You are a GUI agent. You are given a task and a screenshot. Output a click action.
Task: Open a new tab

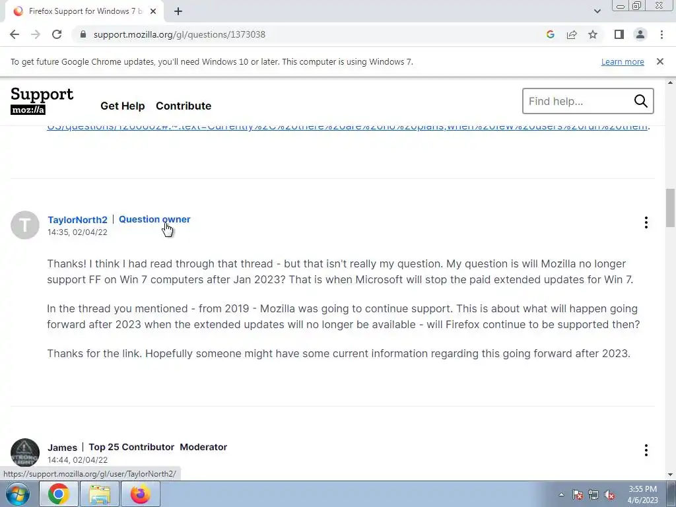tap(178, 11)
